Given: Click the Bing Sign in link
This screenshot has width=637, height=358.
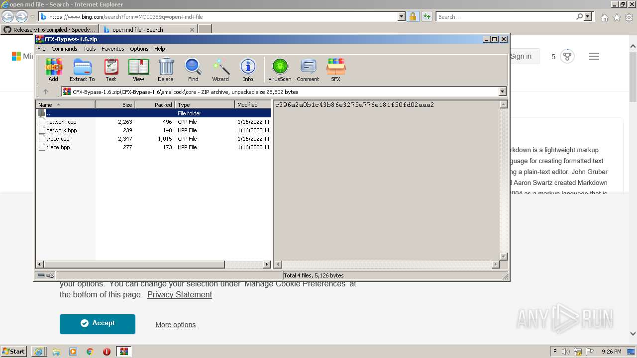Looking at the screenshot, I should (521, 56).
